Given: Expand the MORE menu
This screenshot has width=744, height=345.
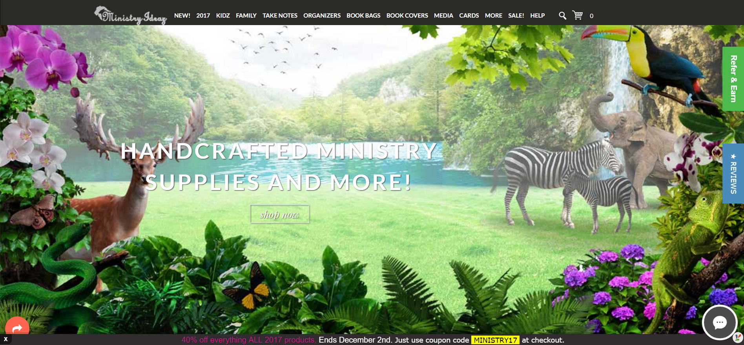Looking at the screenshot, I should [x=493, y=16].
